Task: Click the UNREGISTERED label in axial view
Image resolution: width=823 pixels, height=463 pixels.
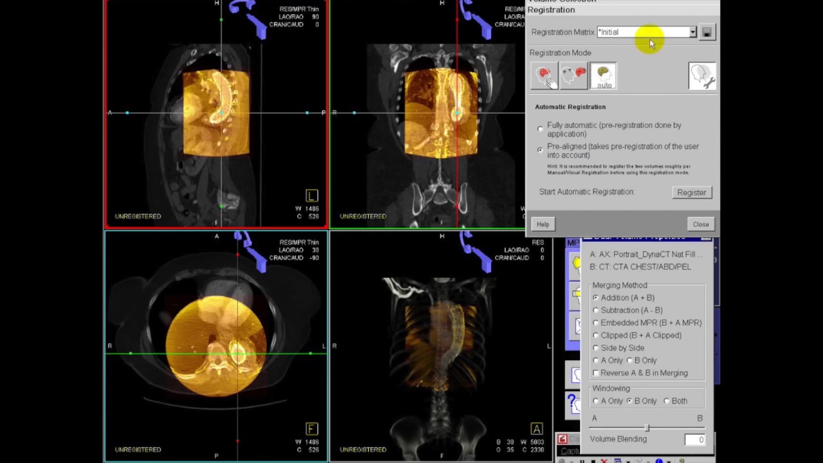Action: (138, 449)
